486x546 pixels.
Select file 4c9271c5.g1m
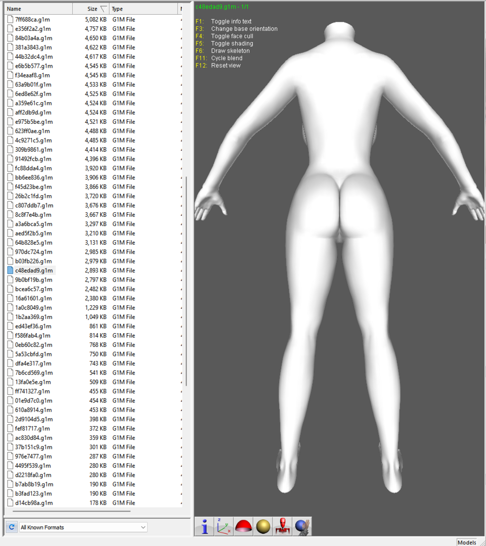(33, 141)
